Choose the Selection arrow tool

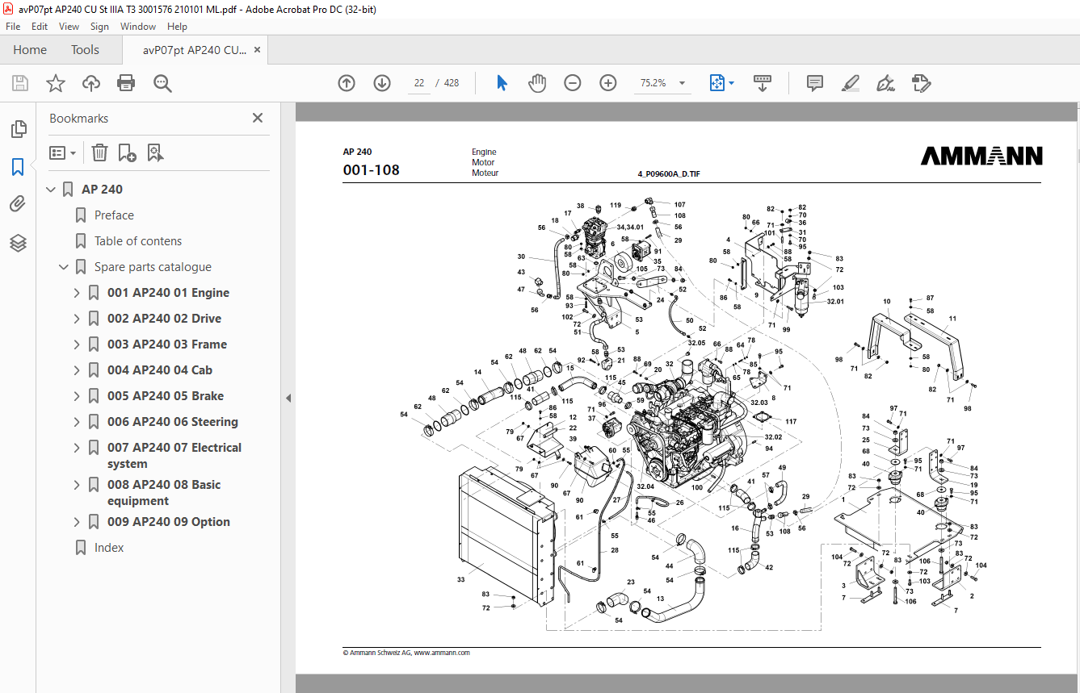coord(502,83)
